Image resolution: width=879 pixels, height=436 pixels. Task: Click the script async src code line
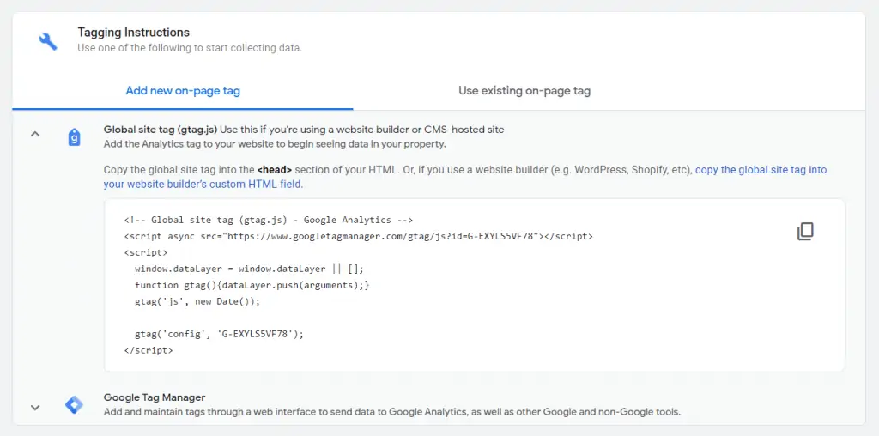coord(358,236)
